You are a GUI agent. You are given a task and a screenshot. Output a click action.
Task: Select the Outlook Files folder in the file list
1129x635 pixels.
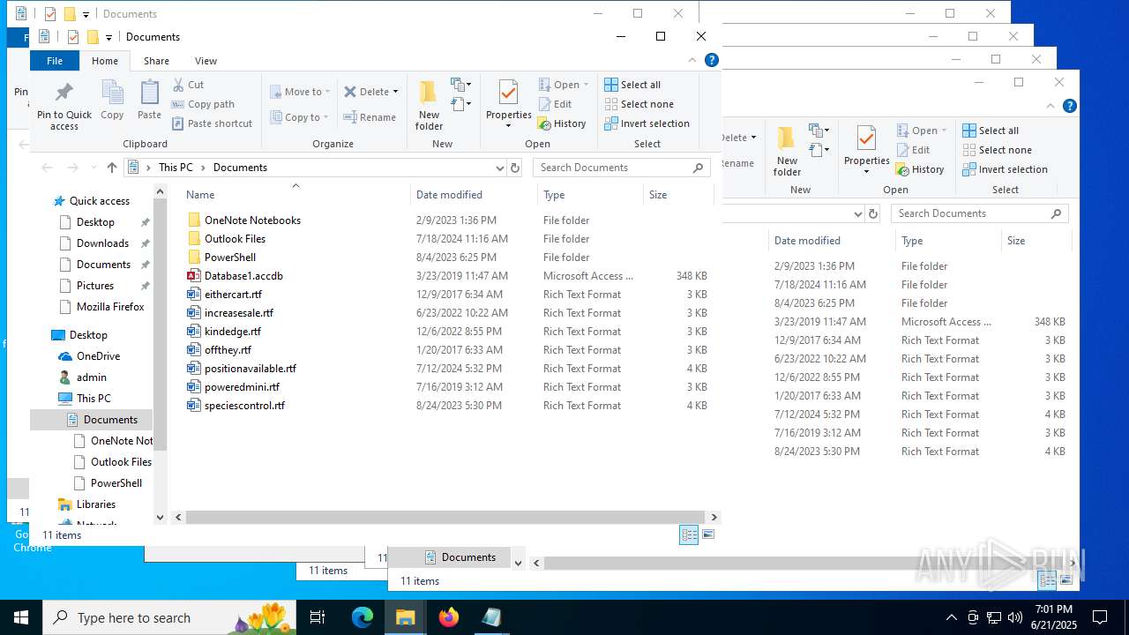click(235, 239)
